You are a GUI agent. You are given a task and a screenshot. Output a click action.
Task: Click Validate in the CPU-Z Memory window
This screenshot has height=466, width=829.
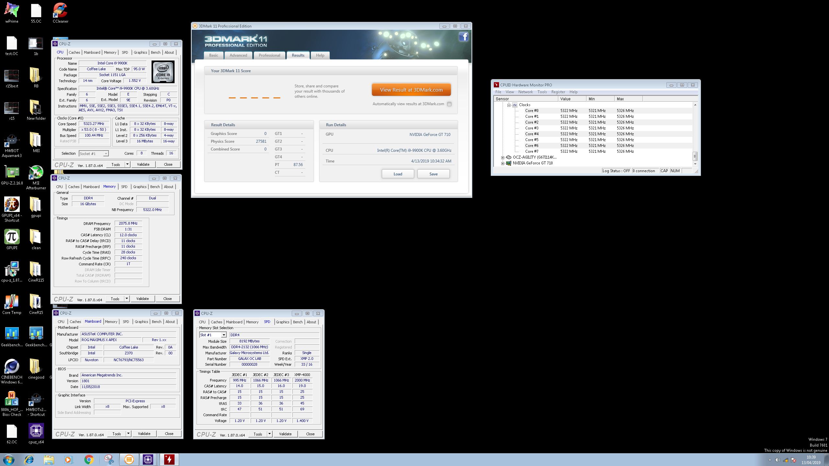[142, 299]
